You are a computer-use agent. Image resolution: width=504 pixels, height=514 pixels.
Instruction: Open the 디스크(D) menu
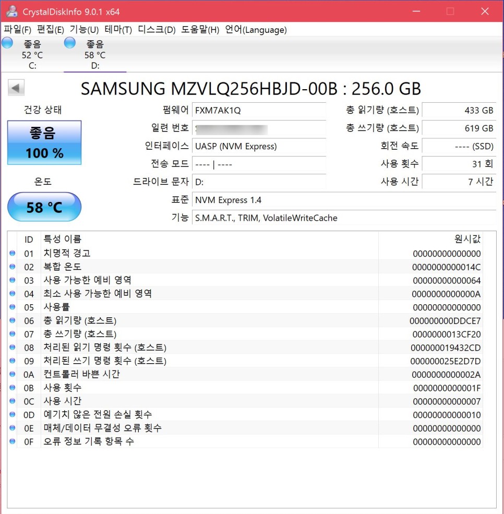pyautogui.click(x=157, y=30)
